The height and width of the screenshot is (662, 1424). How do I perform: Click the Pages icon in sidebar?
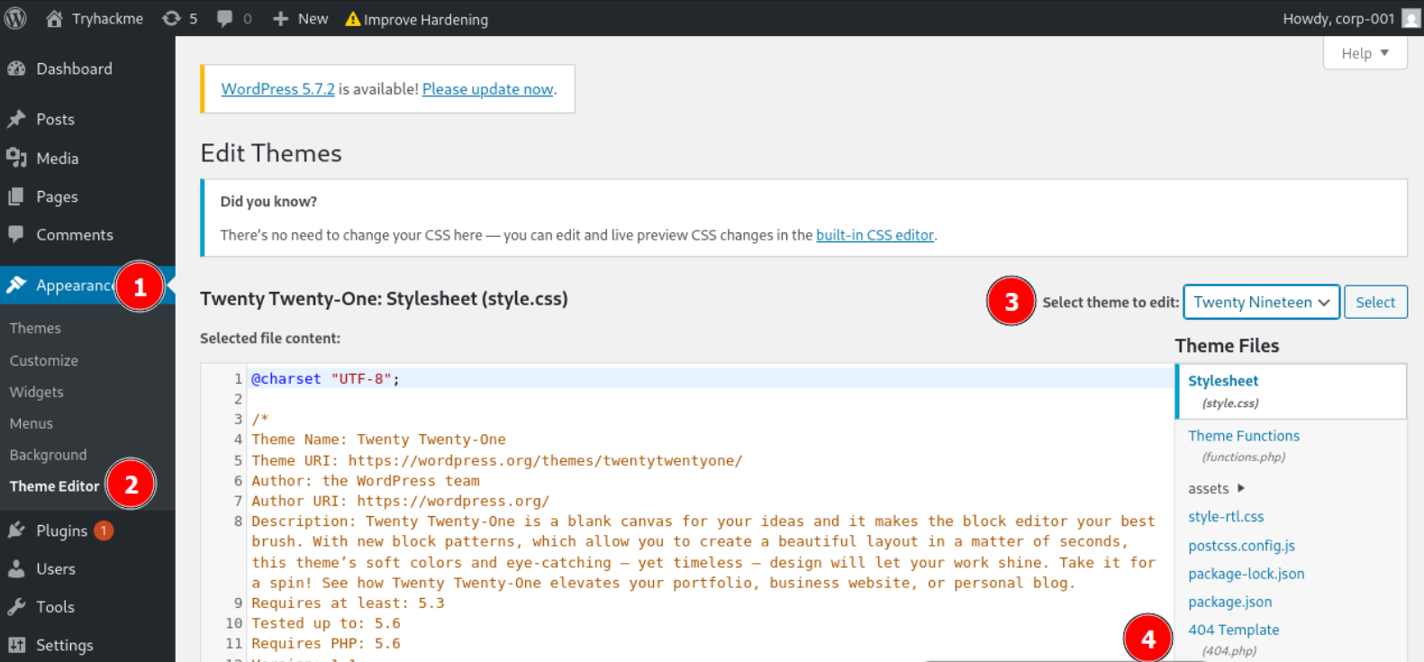(16, 196)
